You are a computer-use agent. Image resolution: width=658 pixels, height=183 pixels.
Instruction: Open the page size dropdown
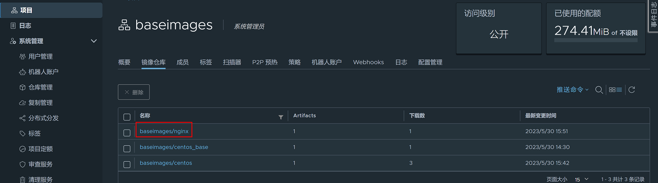tap(582, 180)
